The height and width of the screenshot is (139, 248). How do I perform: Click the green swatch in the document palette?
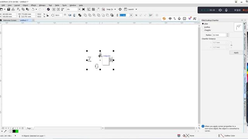(x=17, y=131)
